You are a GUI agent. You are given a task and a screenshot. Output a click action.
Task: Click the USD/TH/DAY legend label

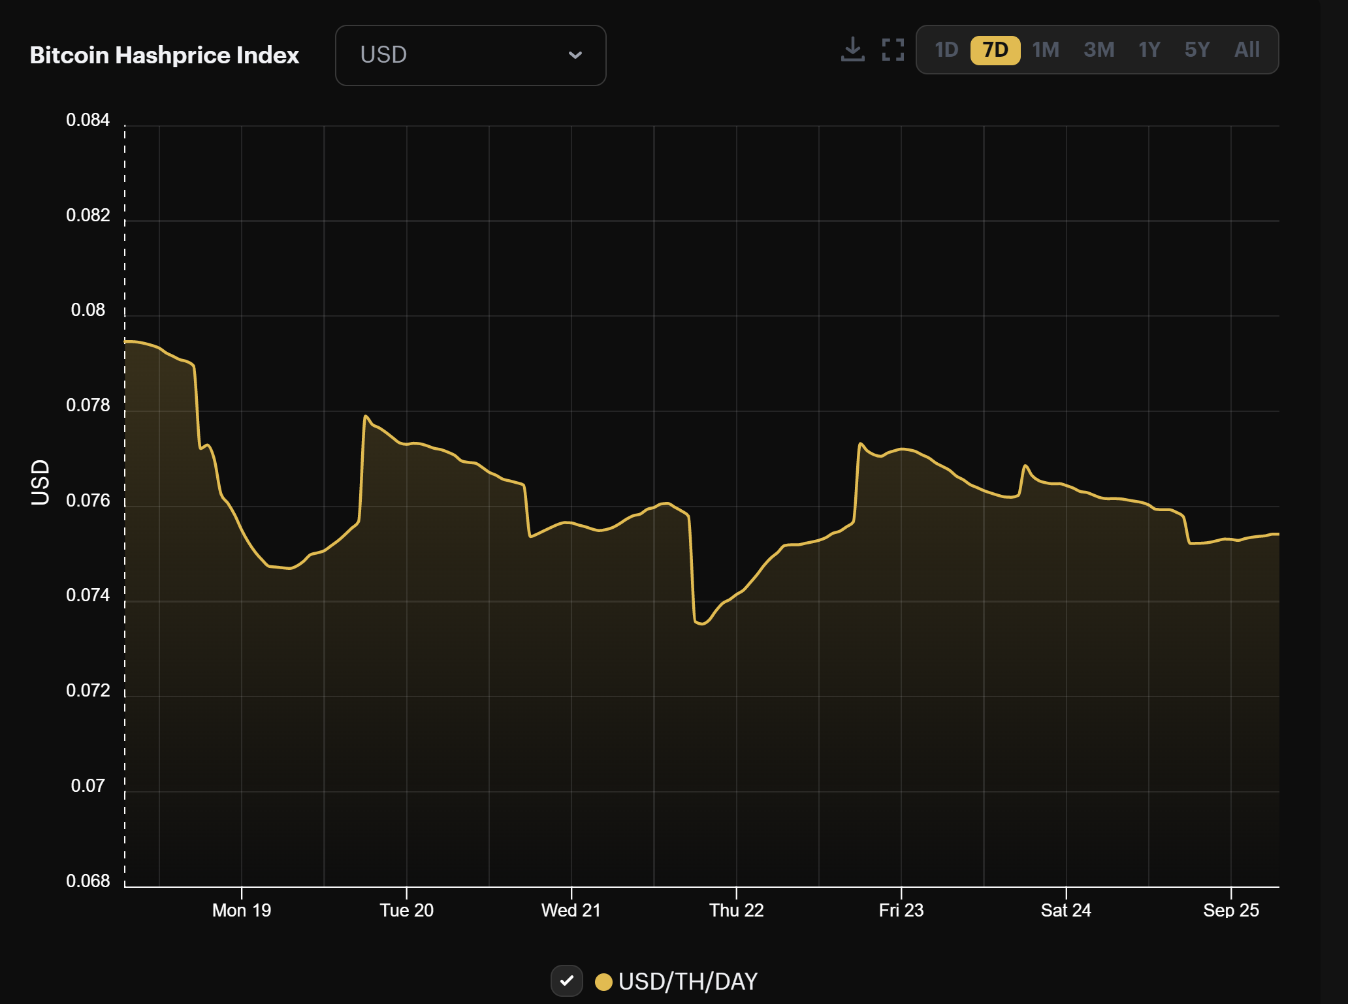point(688,982)
